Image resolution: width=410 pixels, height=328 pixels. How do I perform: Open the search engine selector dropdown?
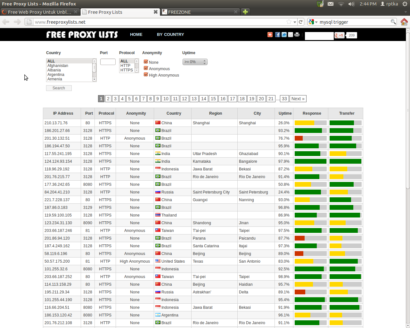click(313, 22)
